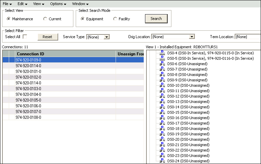This screenshot has width=261, height=164.
Task: Click the DS0-9 unassigned port icon
Action: pos(162,80)
